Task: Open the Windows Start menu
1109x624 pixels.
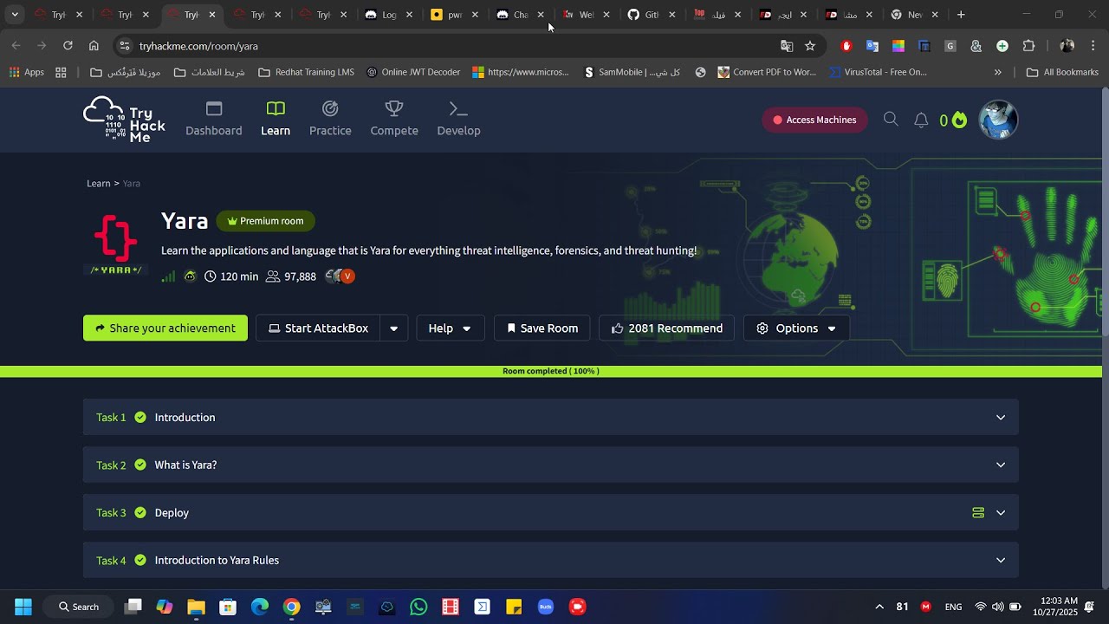Action: [23, 607]
